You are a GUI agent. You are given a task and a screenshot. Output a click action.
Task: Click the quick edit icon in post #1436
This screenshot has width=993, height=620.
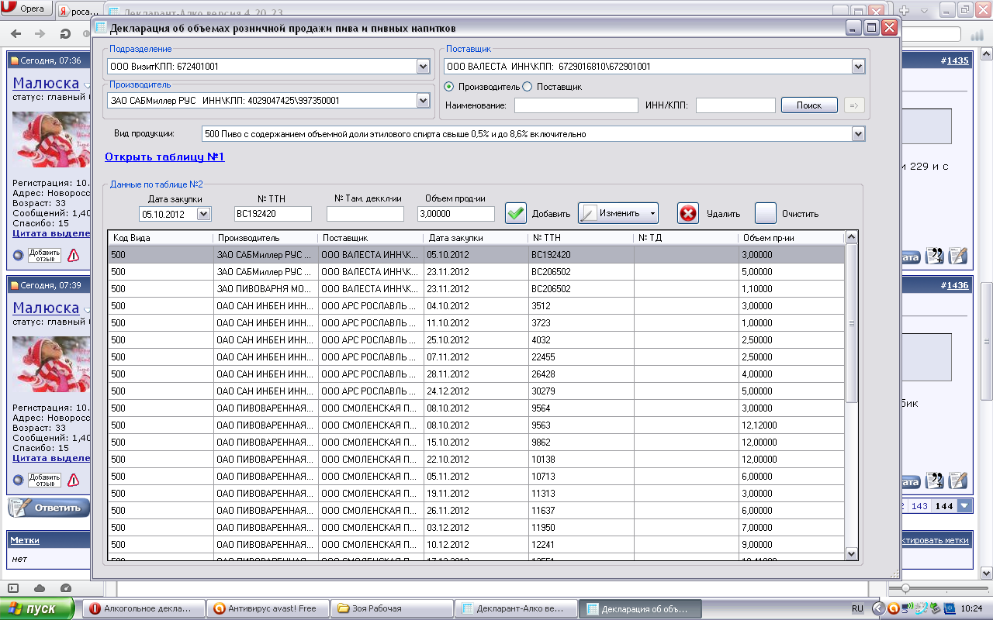[x=957, y=480]
